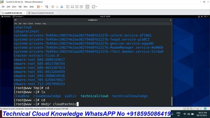Click the Windows Wi-Fi tray icon
The image size is (210, 118).
pos(185,114)
